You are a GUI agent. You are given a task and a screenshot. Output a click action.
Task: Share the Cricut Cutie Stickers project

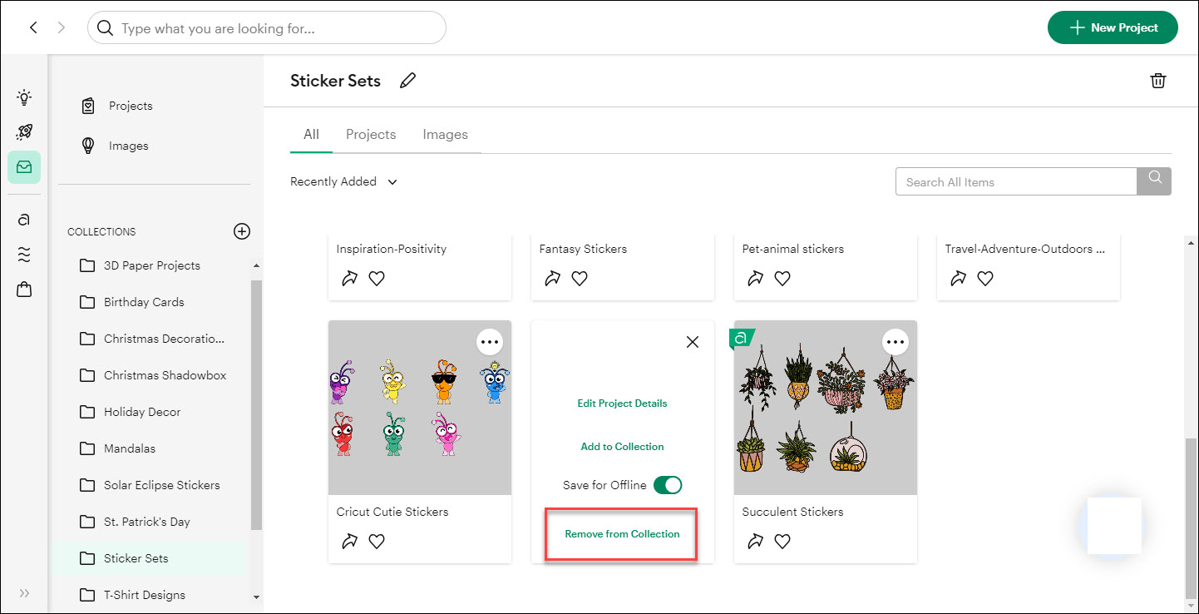349,541
